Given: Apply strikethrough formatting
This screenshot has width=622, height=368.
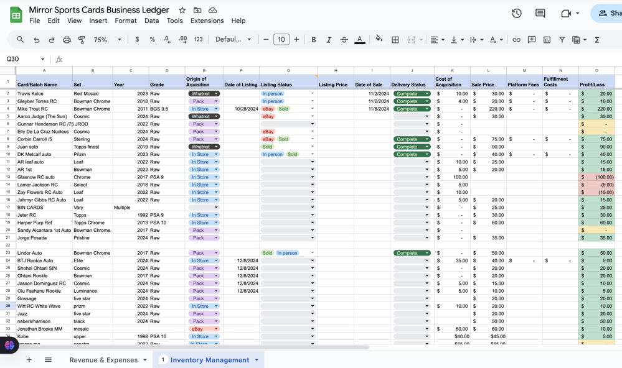Looking at the screenshot, I should pos(344,40).
